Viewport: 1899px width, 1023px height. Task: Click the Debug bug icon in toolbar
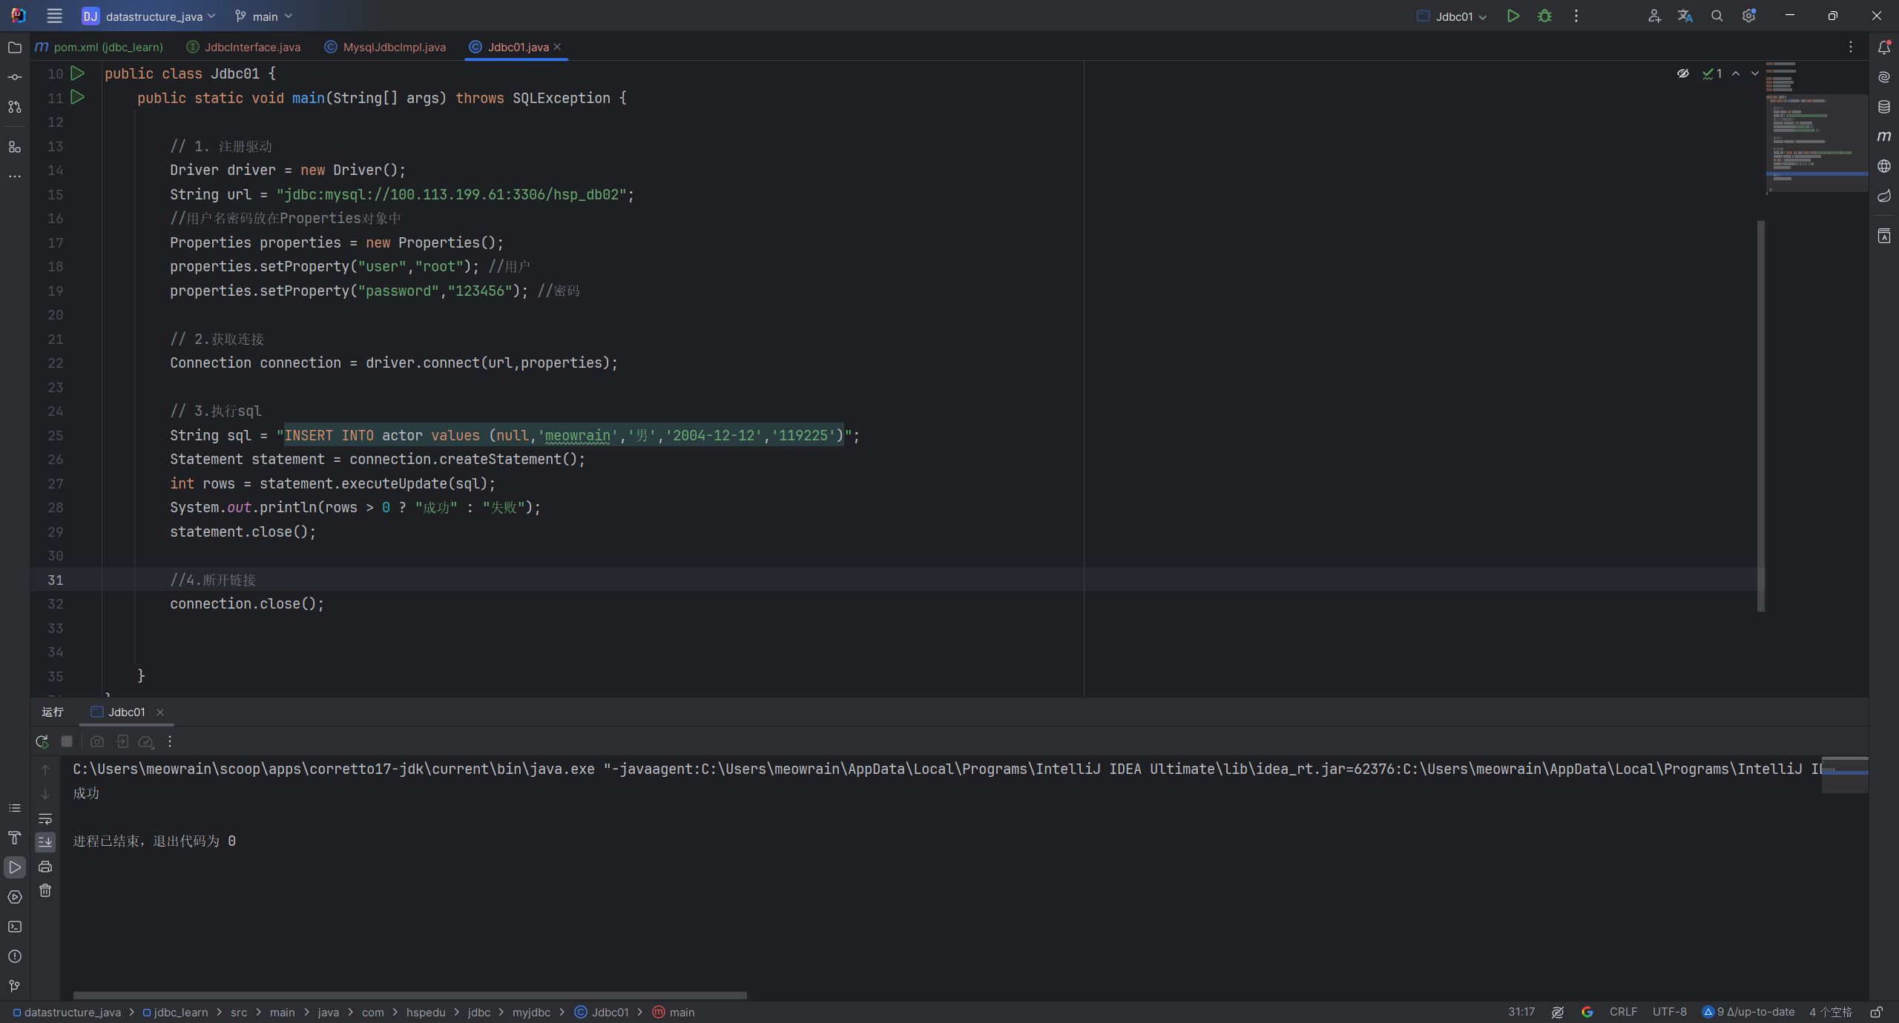[1544, 16]
